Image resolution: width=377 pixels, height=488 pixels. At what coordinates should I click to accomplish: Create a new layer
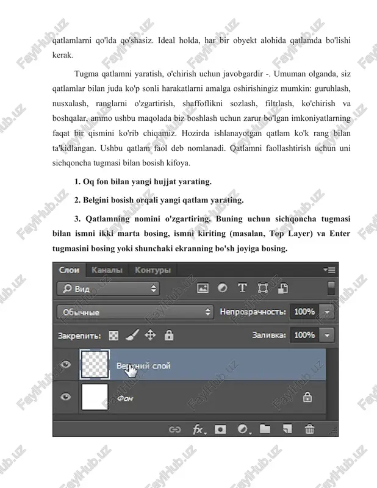(287, 429)
